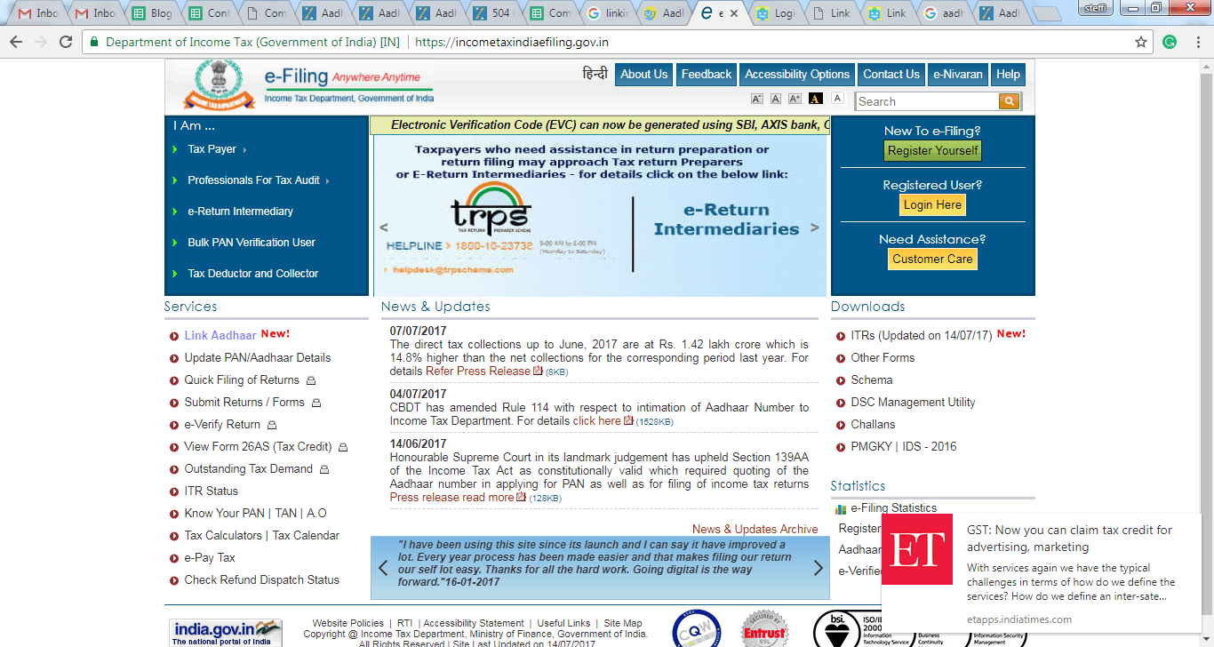This screenshot has height=647, width=1214.
Task: Bookmark this page with star icon
Action: 1141,42
